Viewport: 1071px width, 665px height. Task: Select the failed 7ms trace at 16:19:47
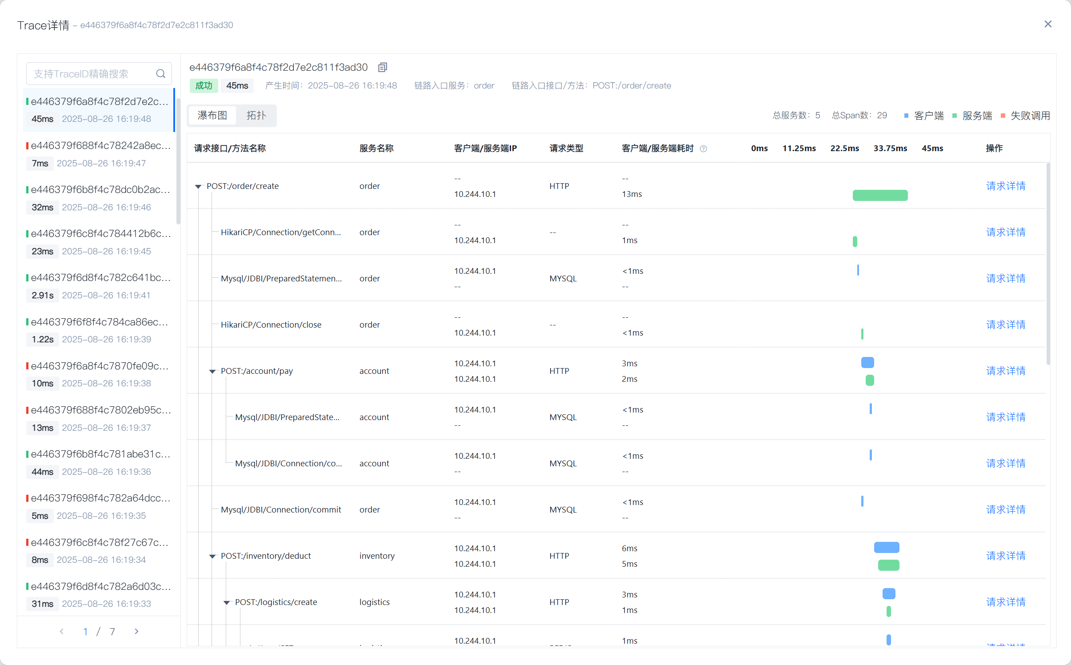(x=99, y=154)
